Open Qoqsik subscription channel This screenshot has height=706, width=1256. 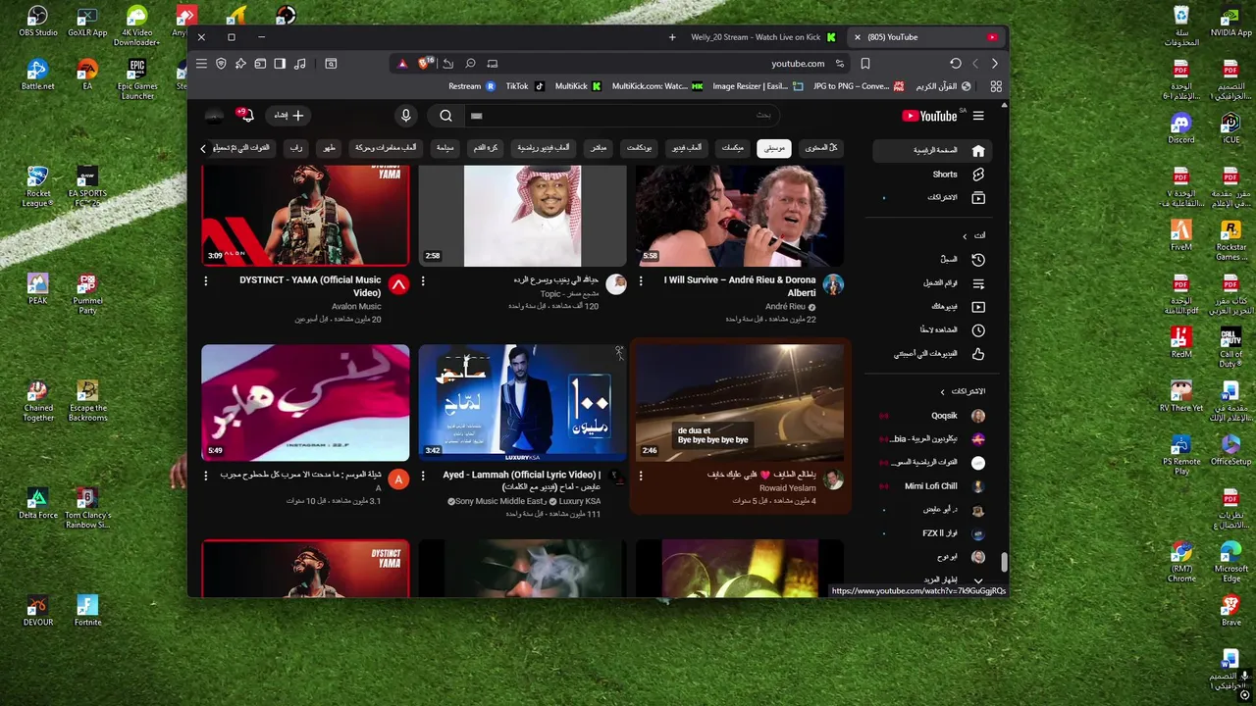(x=930, y=416)
